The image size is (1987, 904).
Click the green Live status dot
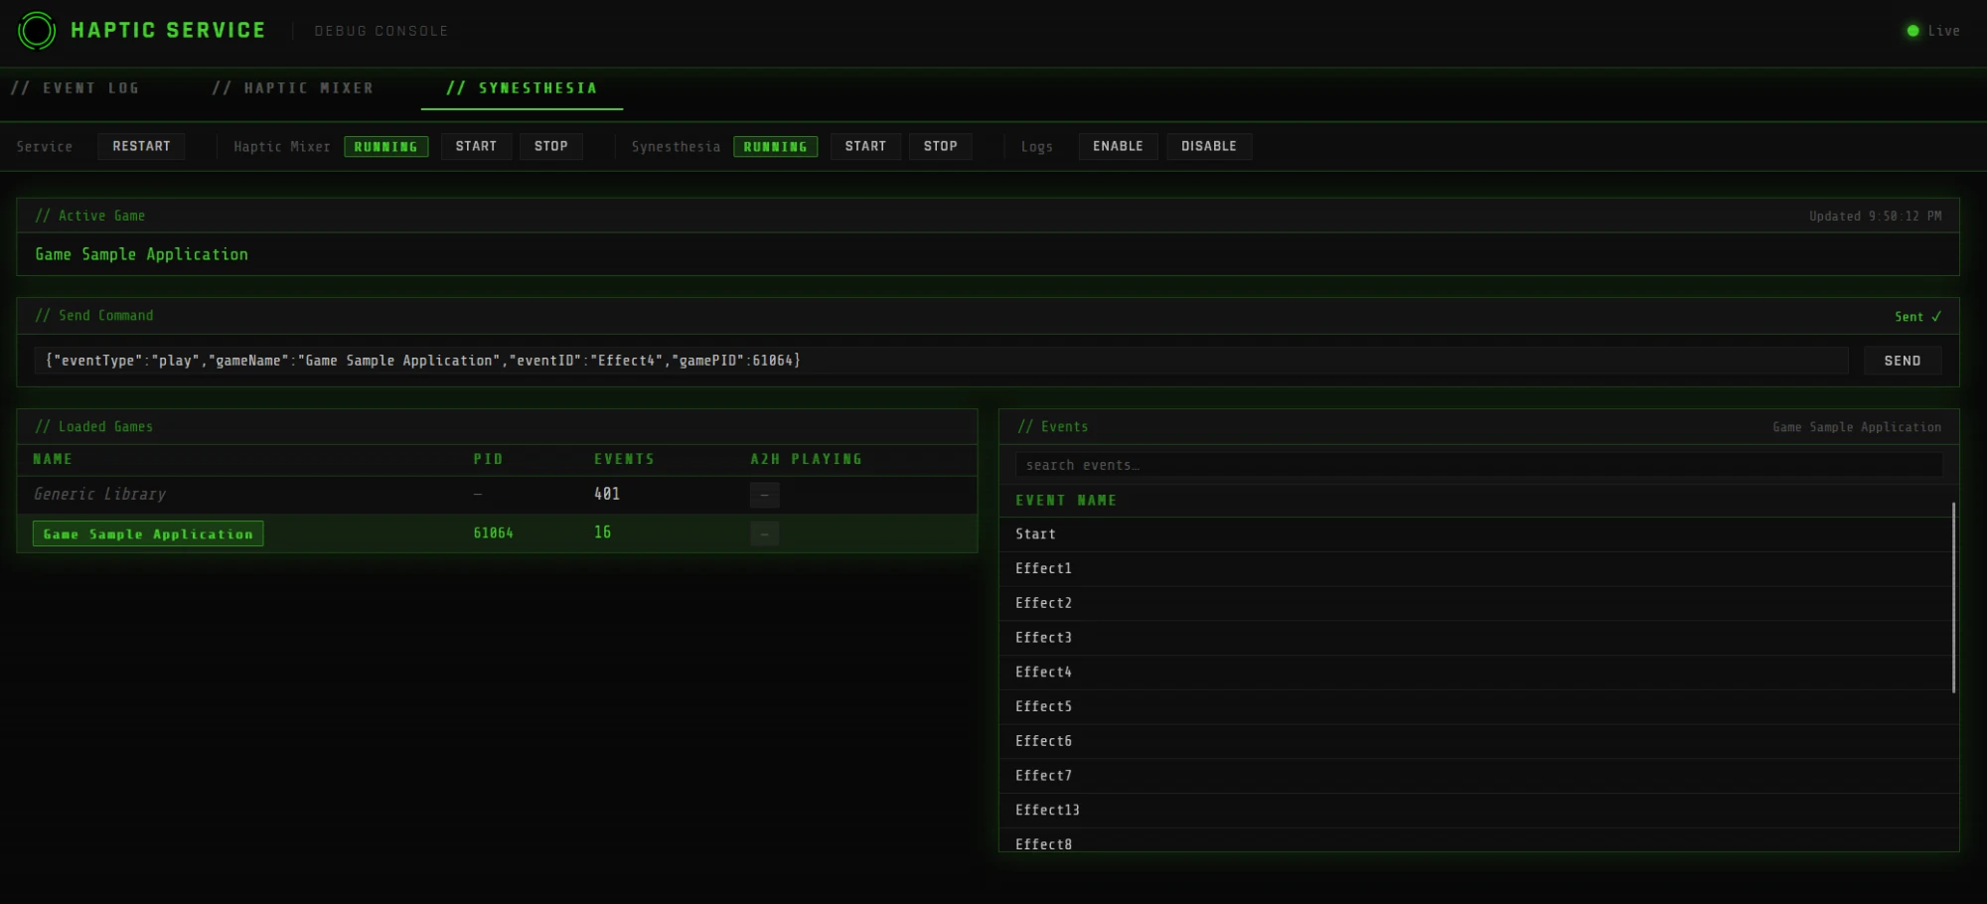1912,31
